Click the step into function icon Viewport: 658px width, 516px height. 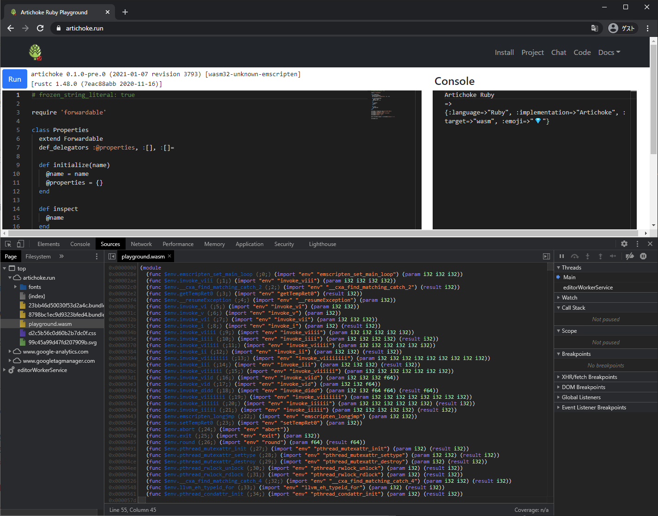click(x=587, y=256)
